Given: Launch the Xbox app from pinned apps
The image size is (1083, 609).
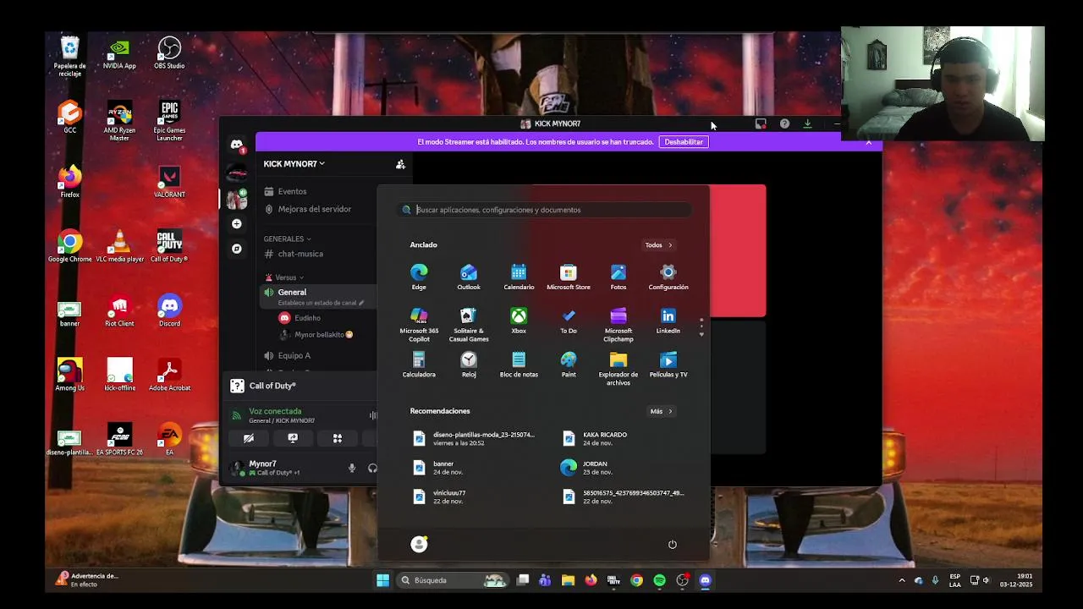Looking at the screenshot, I should click(519, 321).
